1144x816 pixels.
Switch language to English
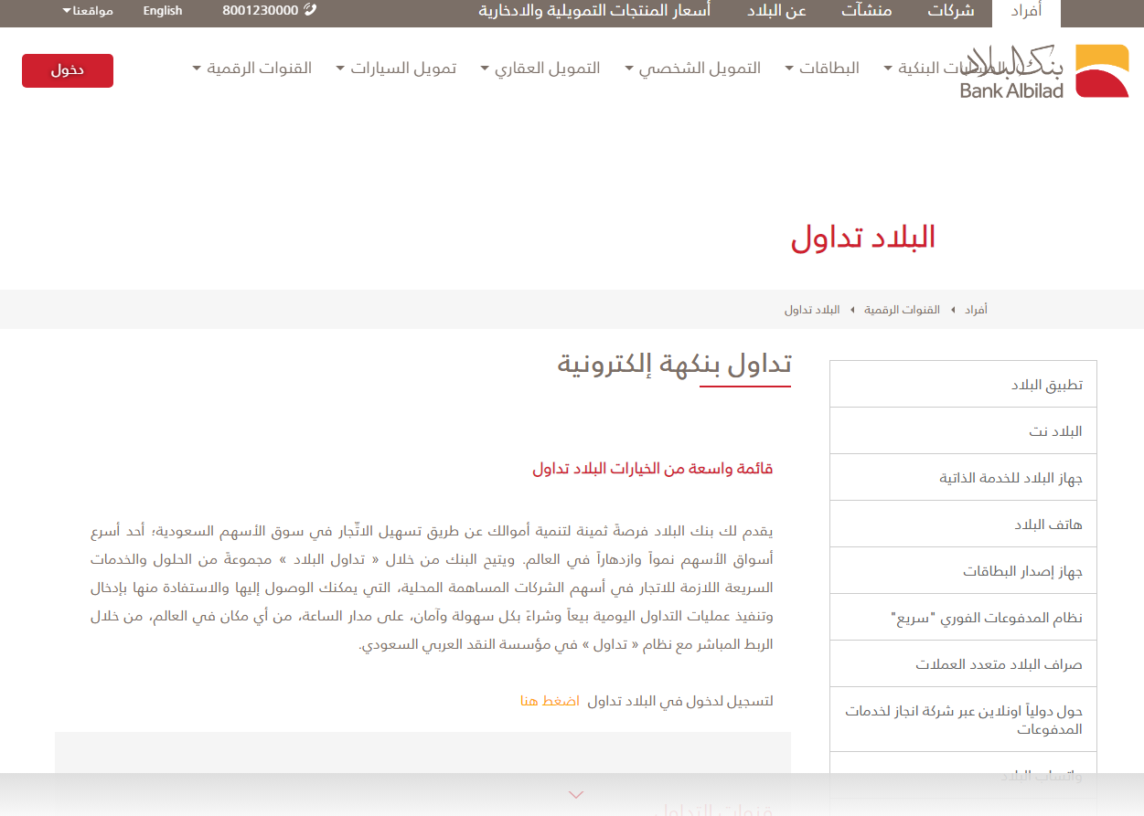pyautogui.click(x=163, y=11)
